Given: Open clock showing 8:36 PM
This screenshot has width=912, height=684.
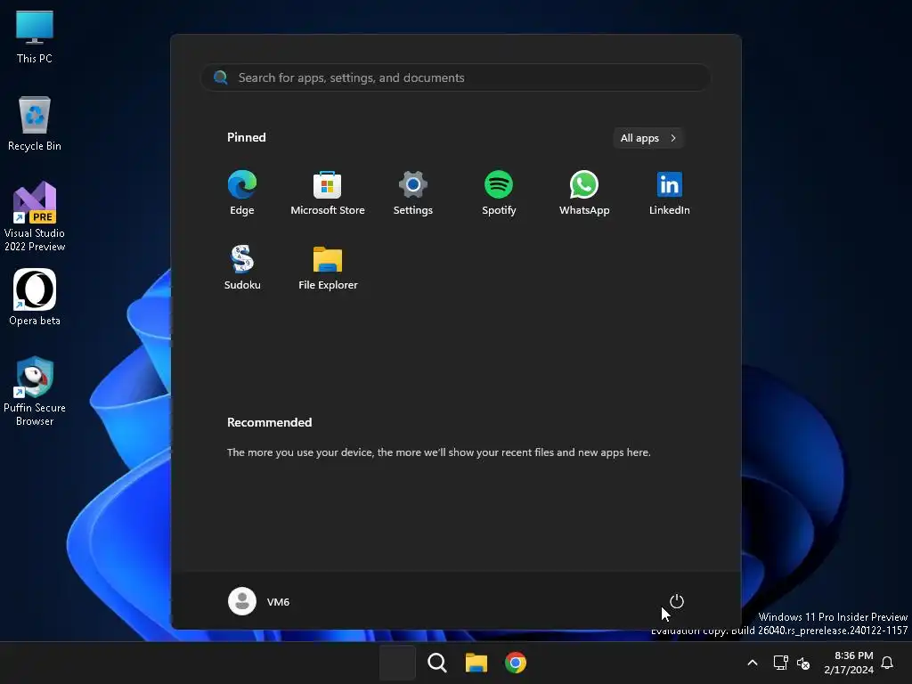Looking at the screenshot, I should pos(849,663).
